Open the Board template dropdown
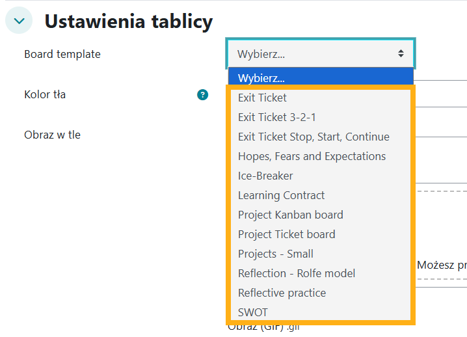 pos(320,54)
